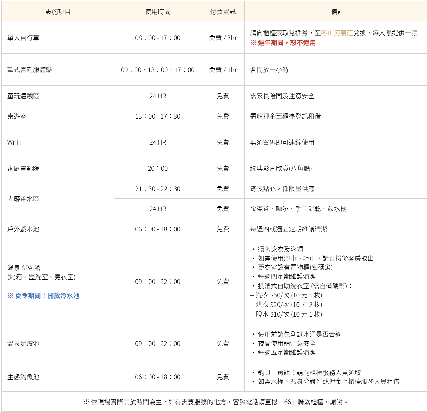Click the 使用時間 column header
The width and height of the screenshot is (427, 412).
pyautogui.click(x=158, y=12)
